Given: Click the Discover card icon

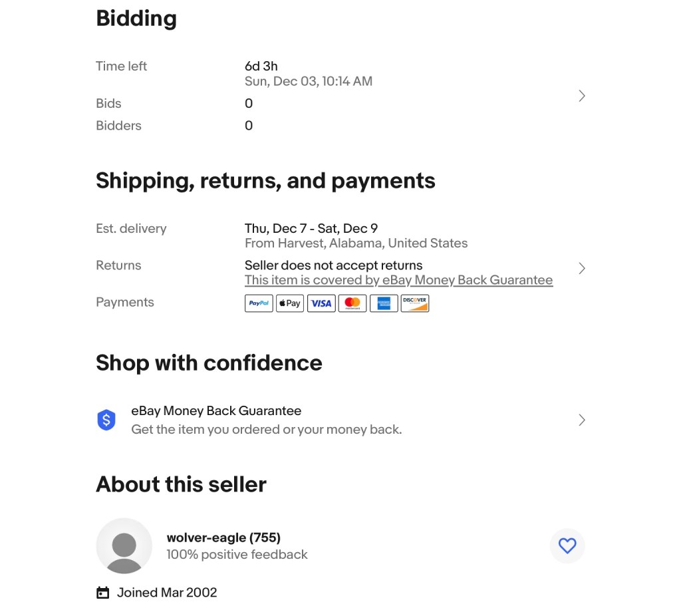Looking at the screenshot, I should 415,303.
